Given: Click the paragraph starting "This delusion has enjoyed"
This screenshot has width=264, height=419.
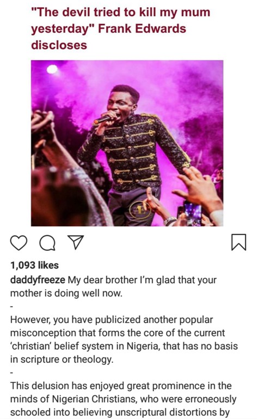Looking at the screenshot, I should (123, 399).
